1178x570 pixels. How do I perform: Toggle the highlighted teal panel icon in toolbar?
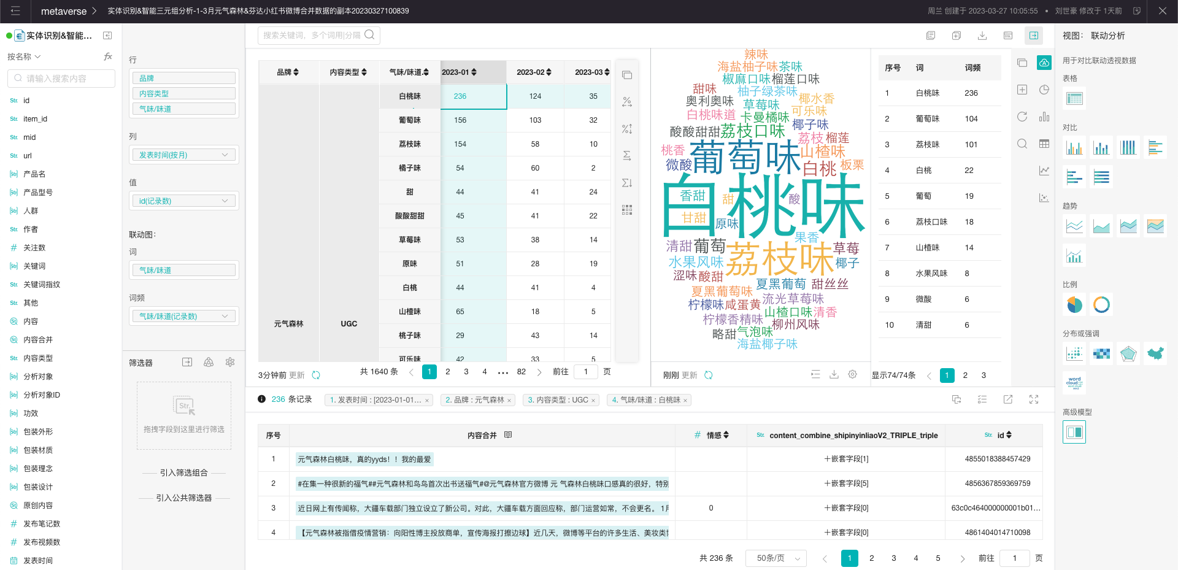tap(1034, 36)
